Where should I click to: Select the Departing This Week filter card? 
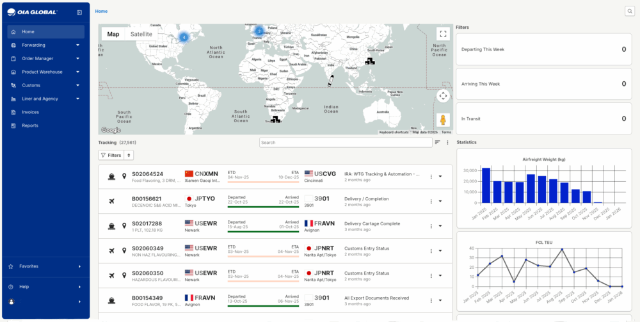coord(543,49)
